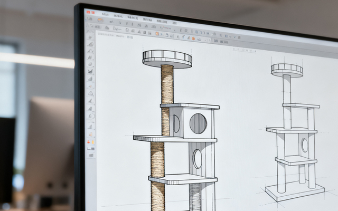Select the arrow selection tool in the left palette

click(90, 37)
